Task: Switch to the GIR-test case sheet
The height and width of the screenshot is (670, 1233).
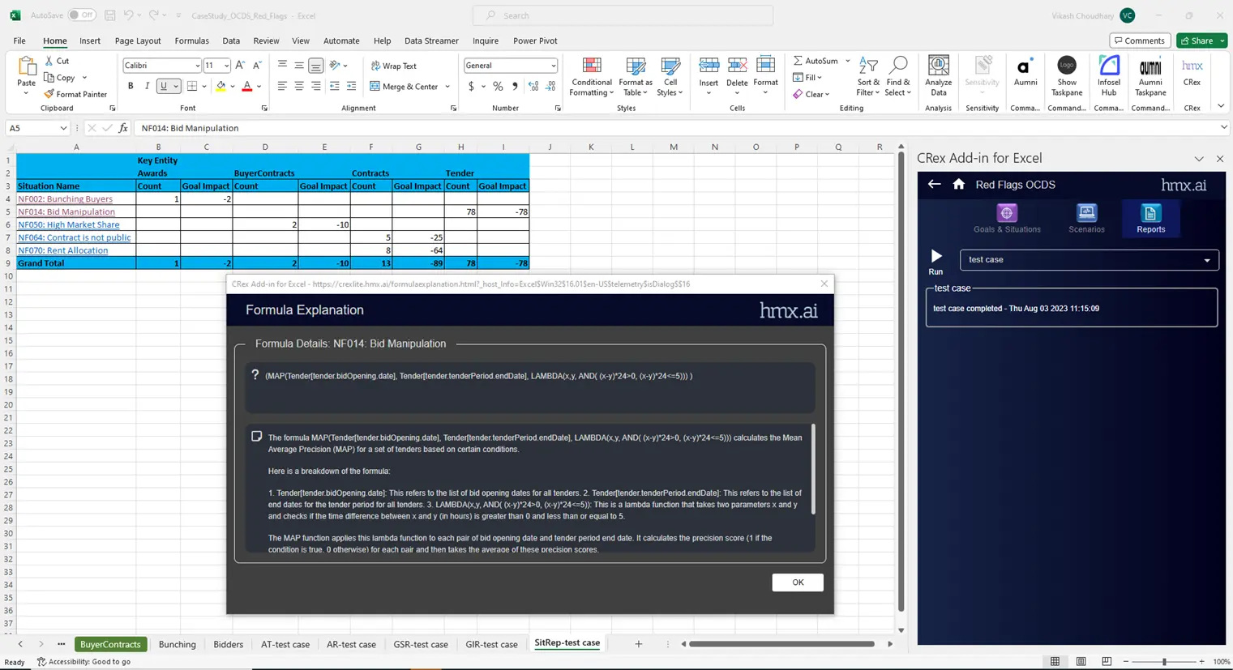Action: [x=491, y=644]
